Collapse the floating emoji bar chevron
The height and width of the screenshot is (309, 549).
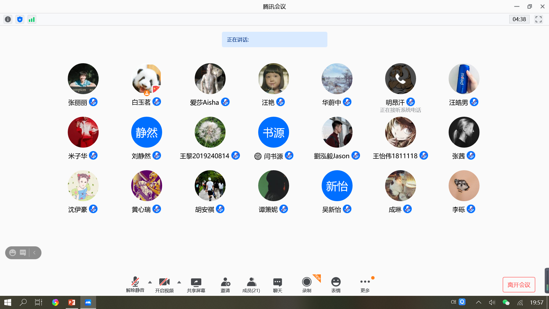[x=35, y=253]
